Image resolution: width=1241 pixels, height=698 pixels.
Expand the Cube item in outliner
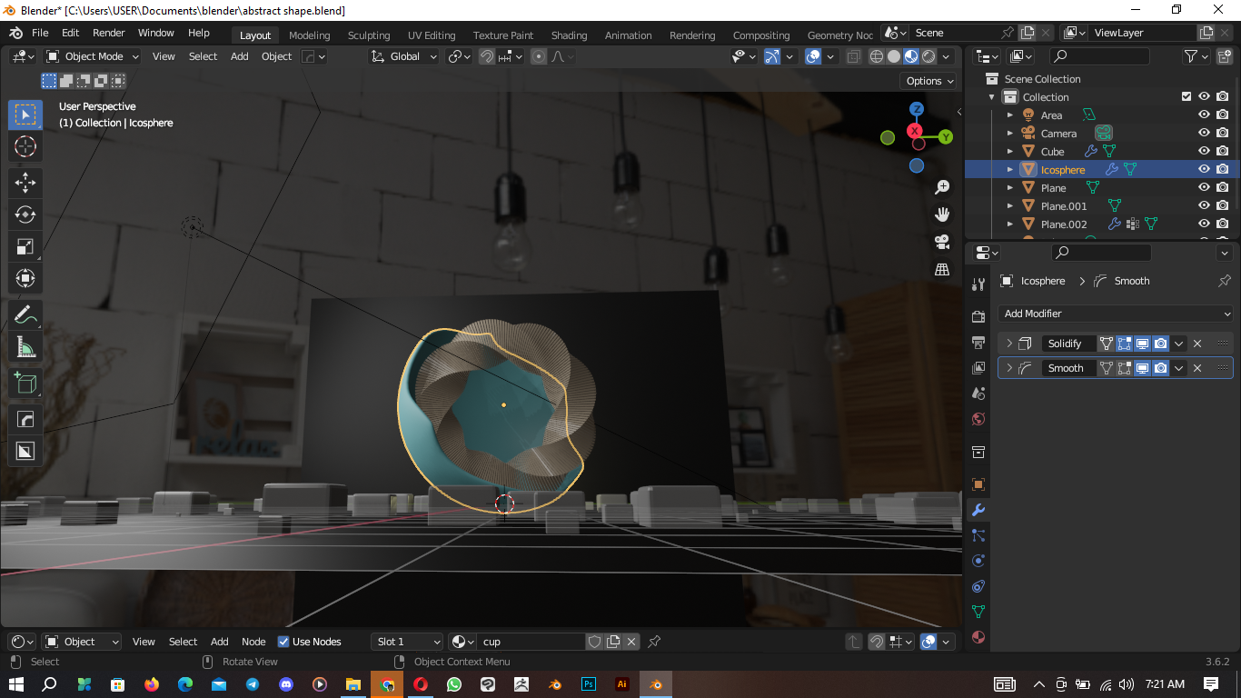click(1009, 151)
